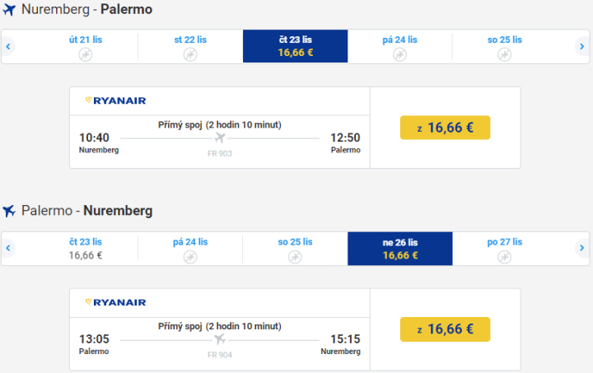The width and height of the screenshot is (593, 373).
Task: Click the Ryanair logo on the Nuremberg–Palermo flight
Action: click(x=116, y=100)
